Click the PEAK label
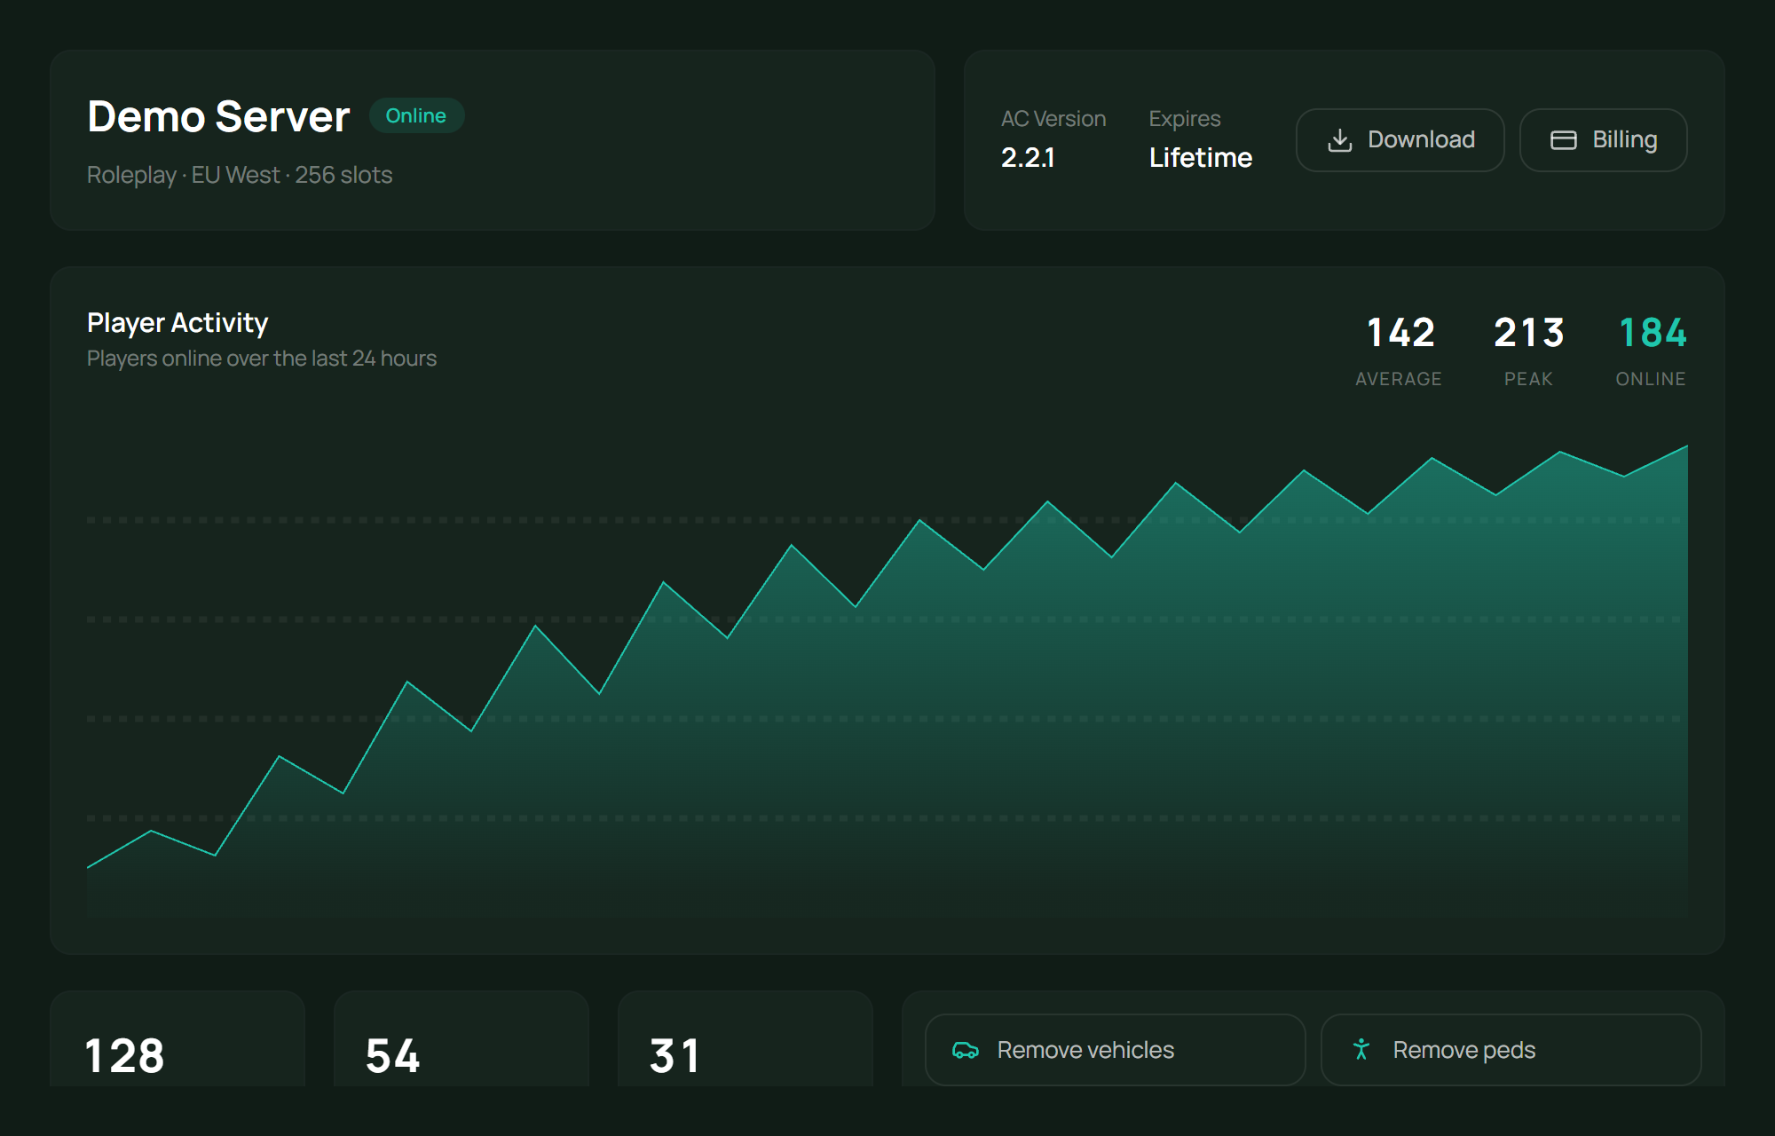Screen dimensions: 1775x1136 [x=1528, y=379]
